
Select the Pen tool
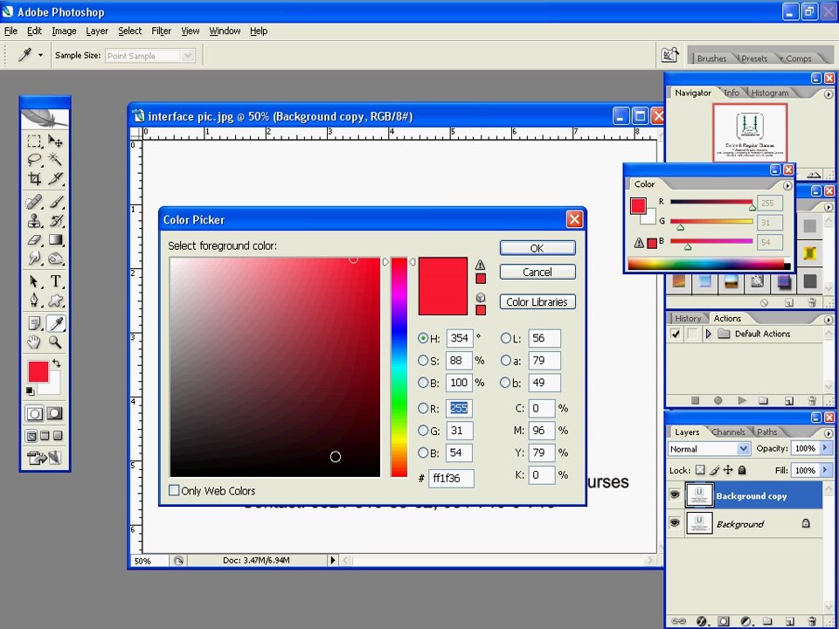tap(34, 300)
